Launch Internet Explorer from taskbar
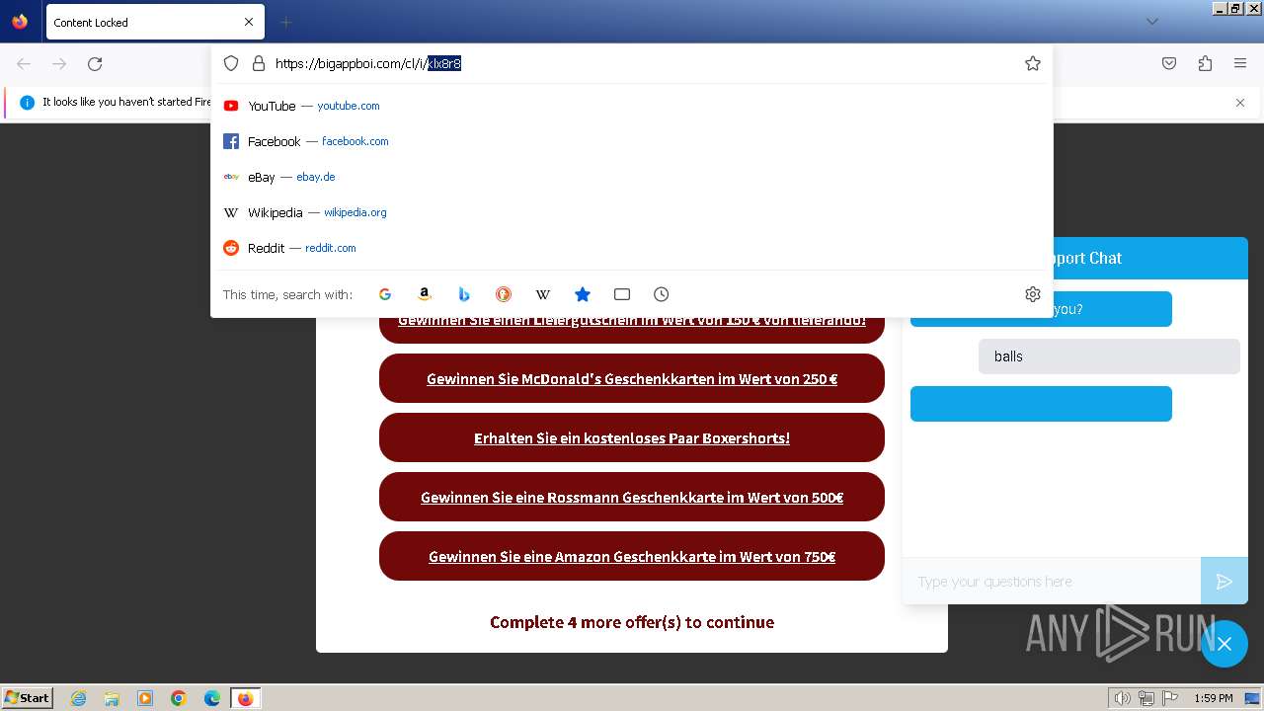1264x711 pixels. pyautogui.click(x=79, y=698)
